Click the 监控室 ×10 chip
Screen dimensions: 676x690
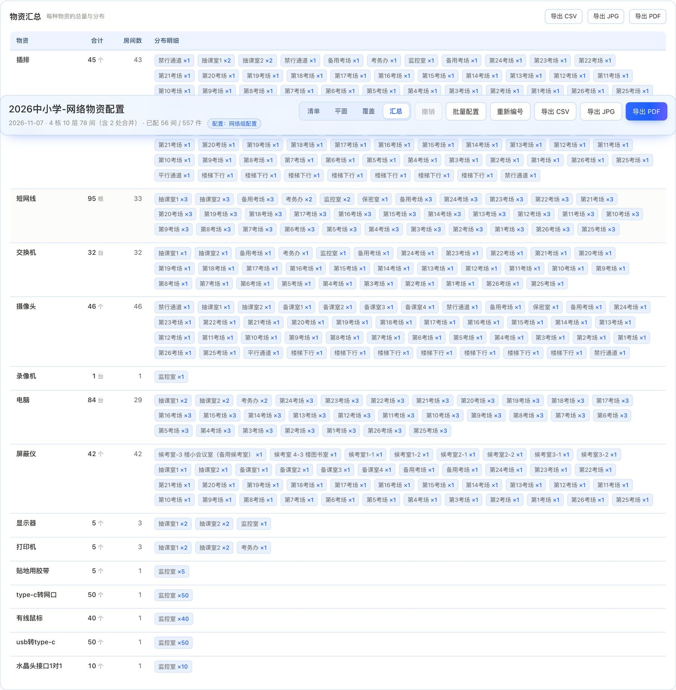click(x=173, y=667)
